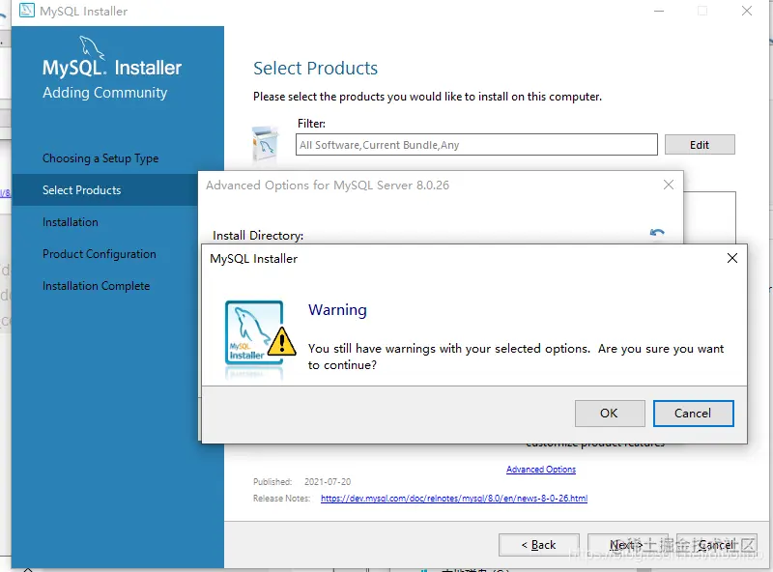The width and height of the screenshot is (773, 572).
Task: Select Choosing a Setup Type step
Action: pos(100,158)
